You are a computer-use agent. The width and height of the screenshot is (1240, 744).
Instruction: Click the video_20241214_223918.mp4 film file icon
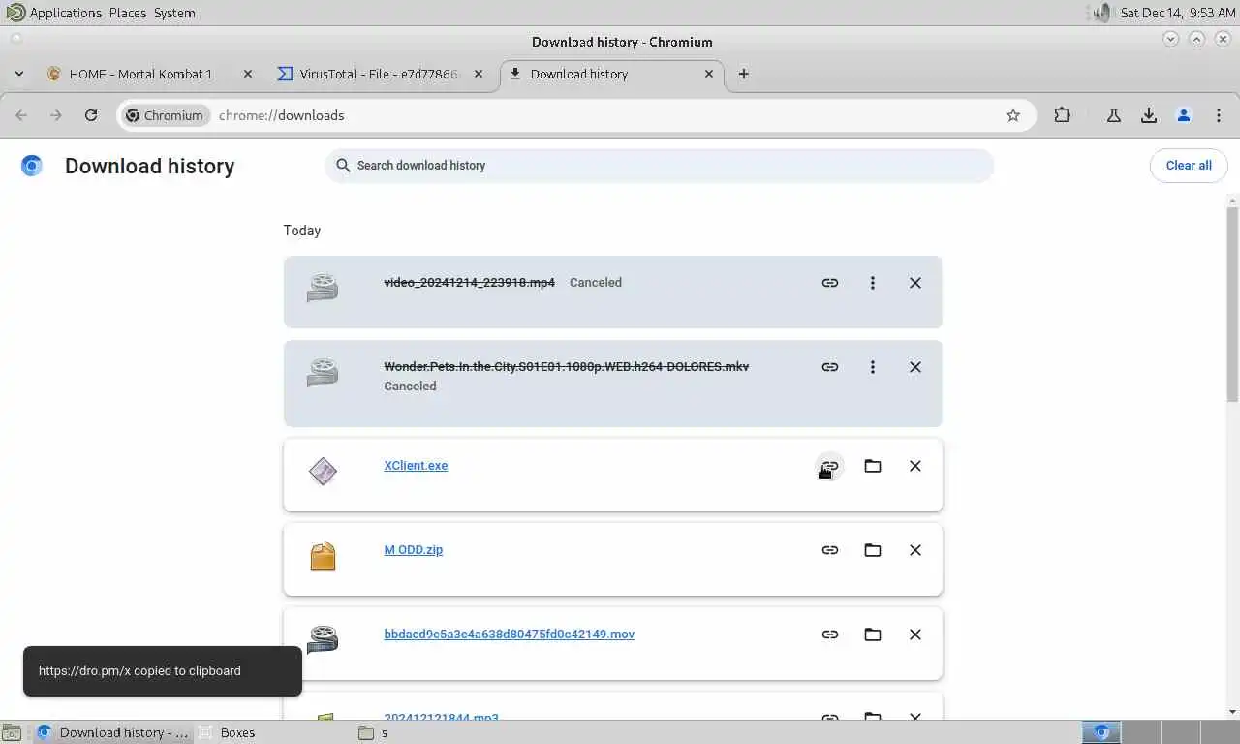pos(323,288)
